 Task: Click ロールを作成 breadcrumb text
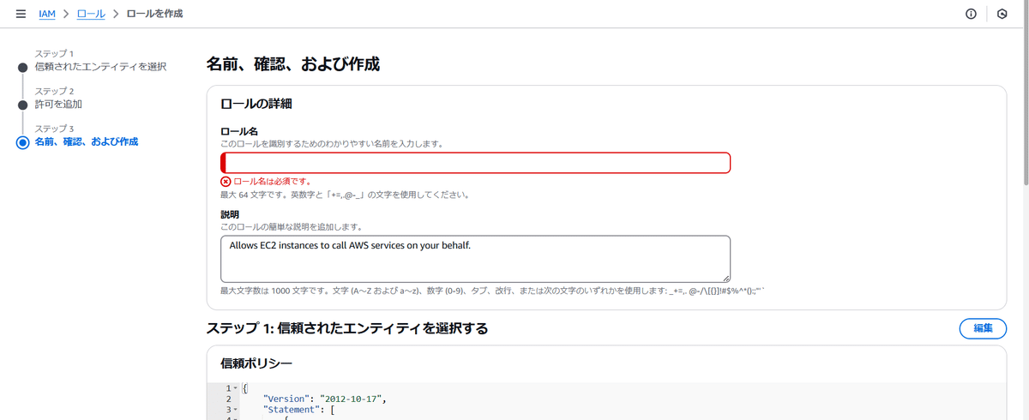coord(154,14)
